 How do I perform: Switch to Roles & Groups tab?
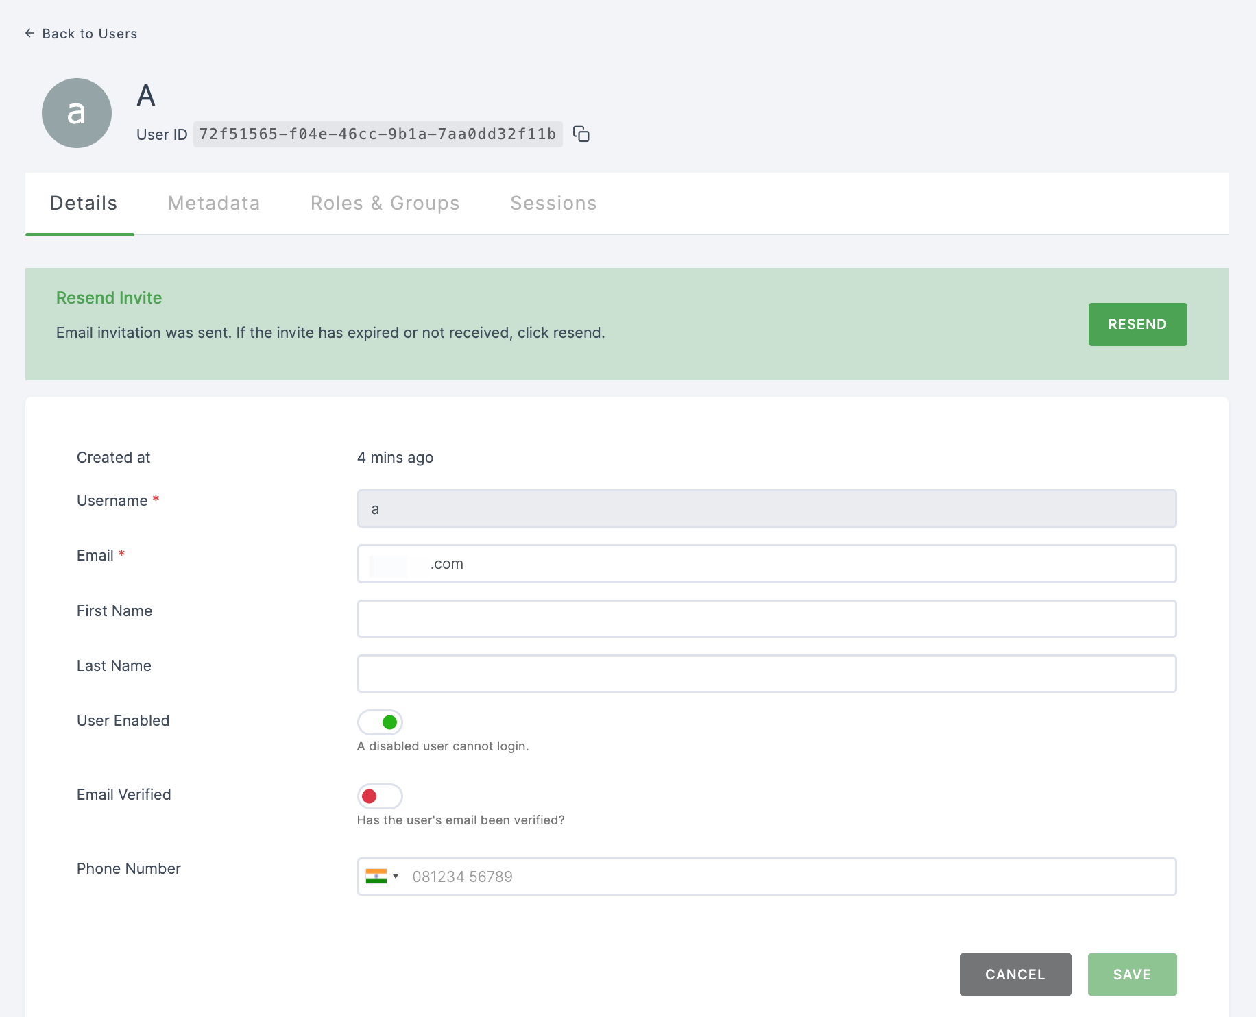click(x=385, y=204)
